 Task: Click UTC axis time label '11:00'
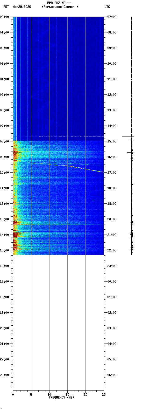pos(112,79)
